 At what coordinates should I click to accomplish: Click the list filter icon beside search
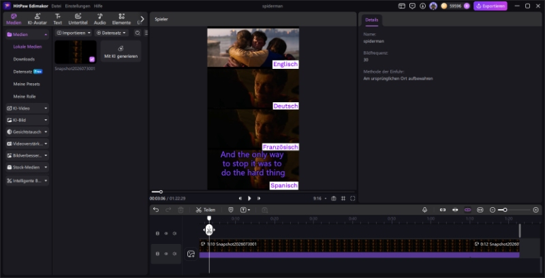point(146,33)
